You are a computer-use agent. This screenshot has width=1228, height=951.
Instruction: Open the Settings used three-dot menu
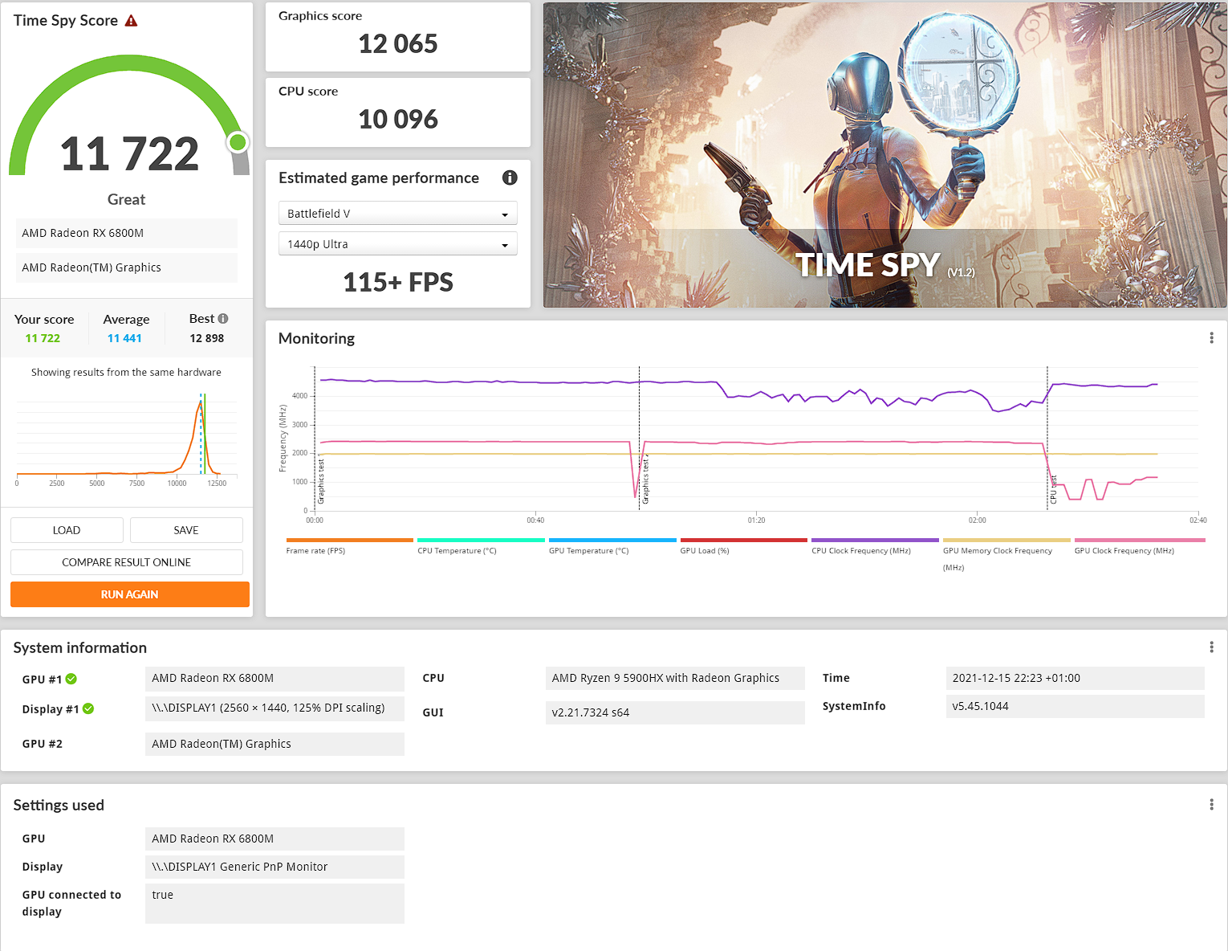pos(1211,805)
